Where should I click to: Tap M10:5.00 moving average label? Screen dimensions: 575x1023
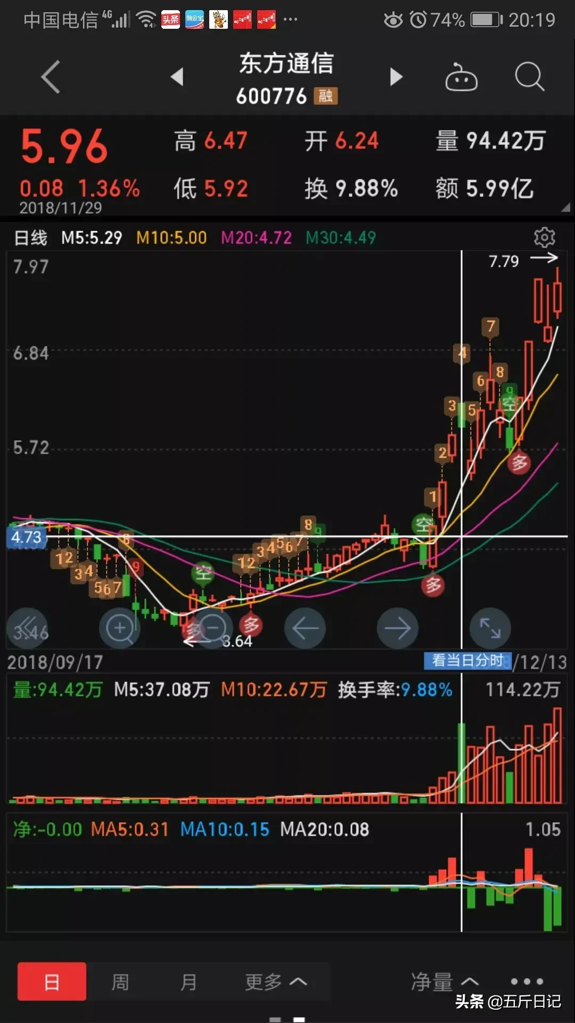[x=171, y=238]
